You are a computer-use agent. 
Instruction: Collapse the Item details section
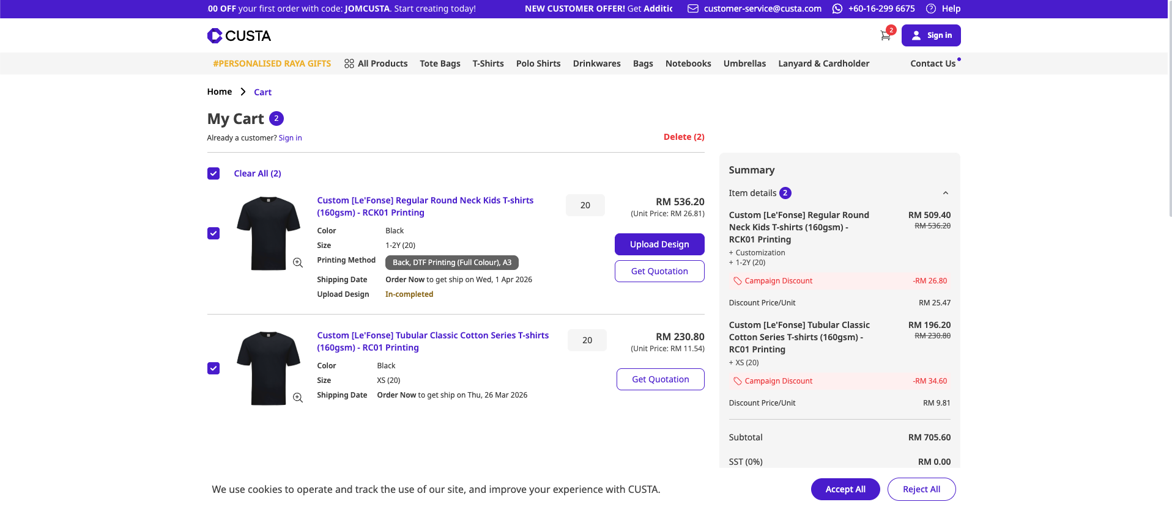(x=946, y=193)
